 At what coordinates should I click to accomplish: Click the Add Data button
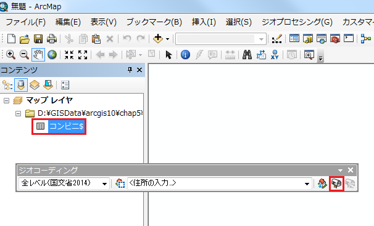157,39
